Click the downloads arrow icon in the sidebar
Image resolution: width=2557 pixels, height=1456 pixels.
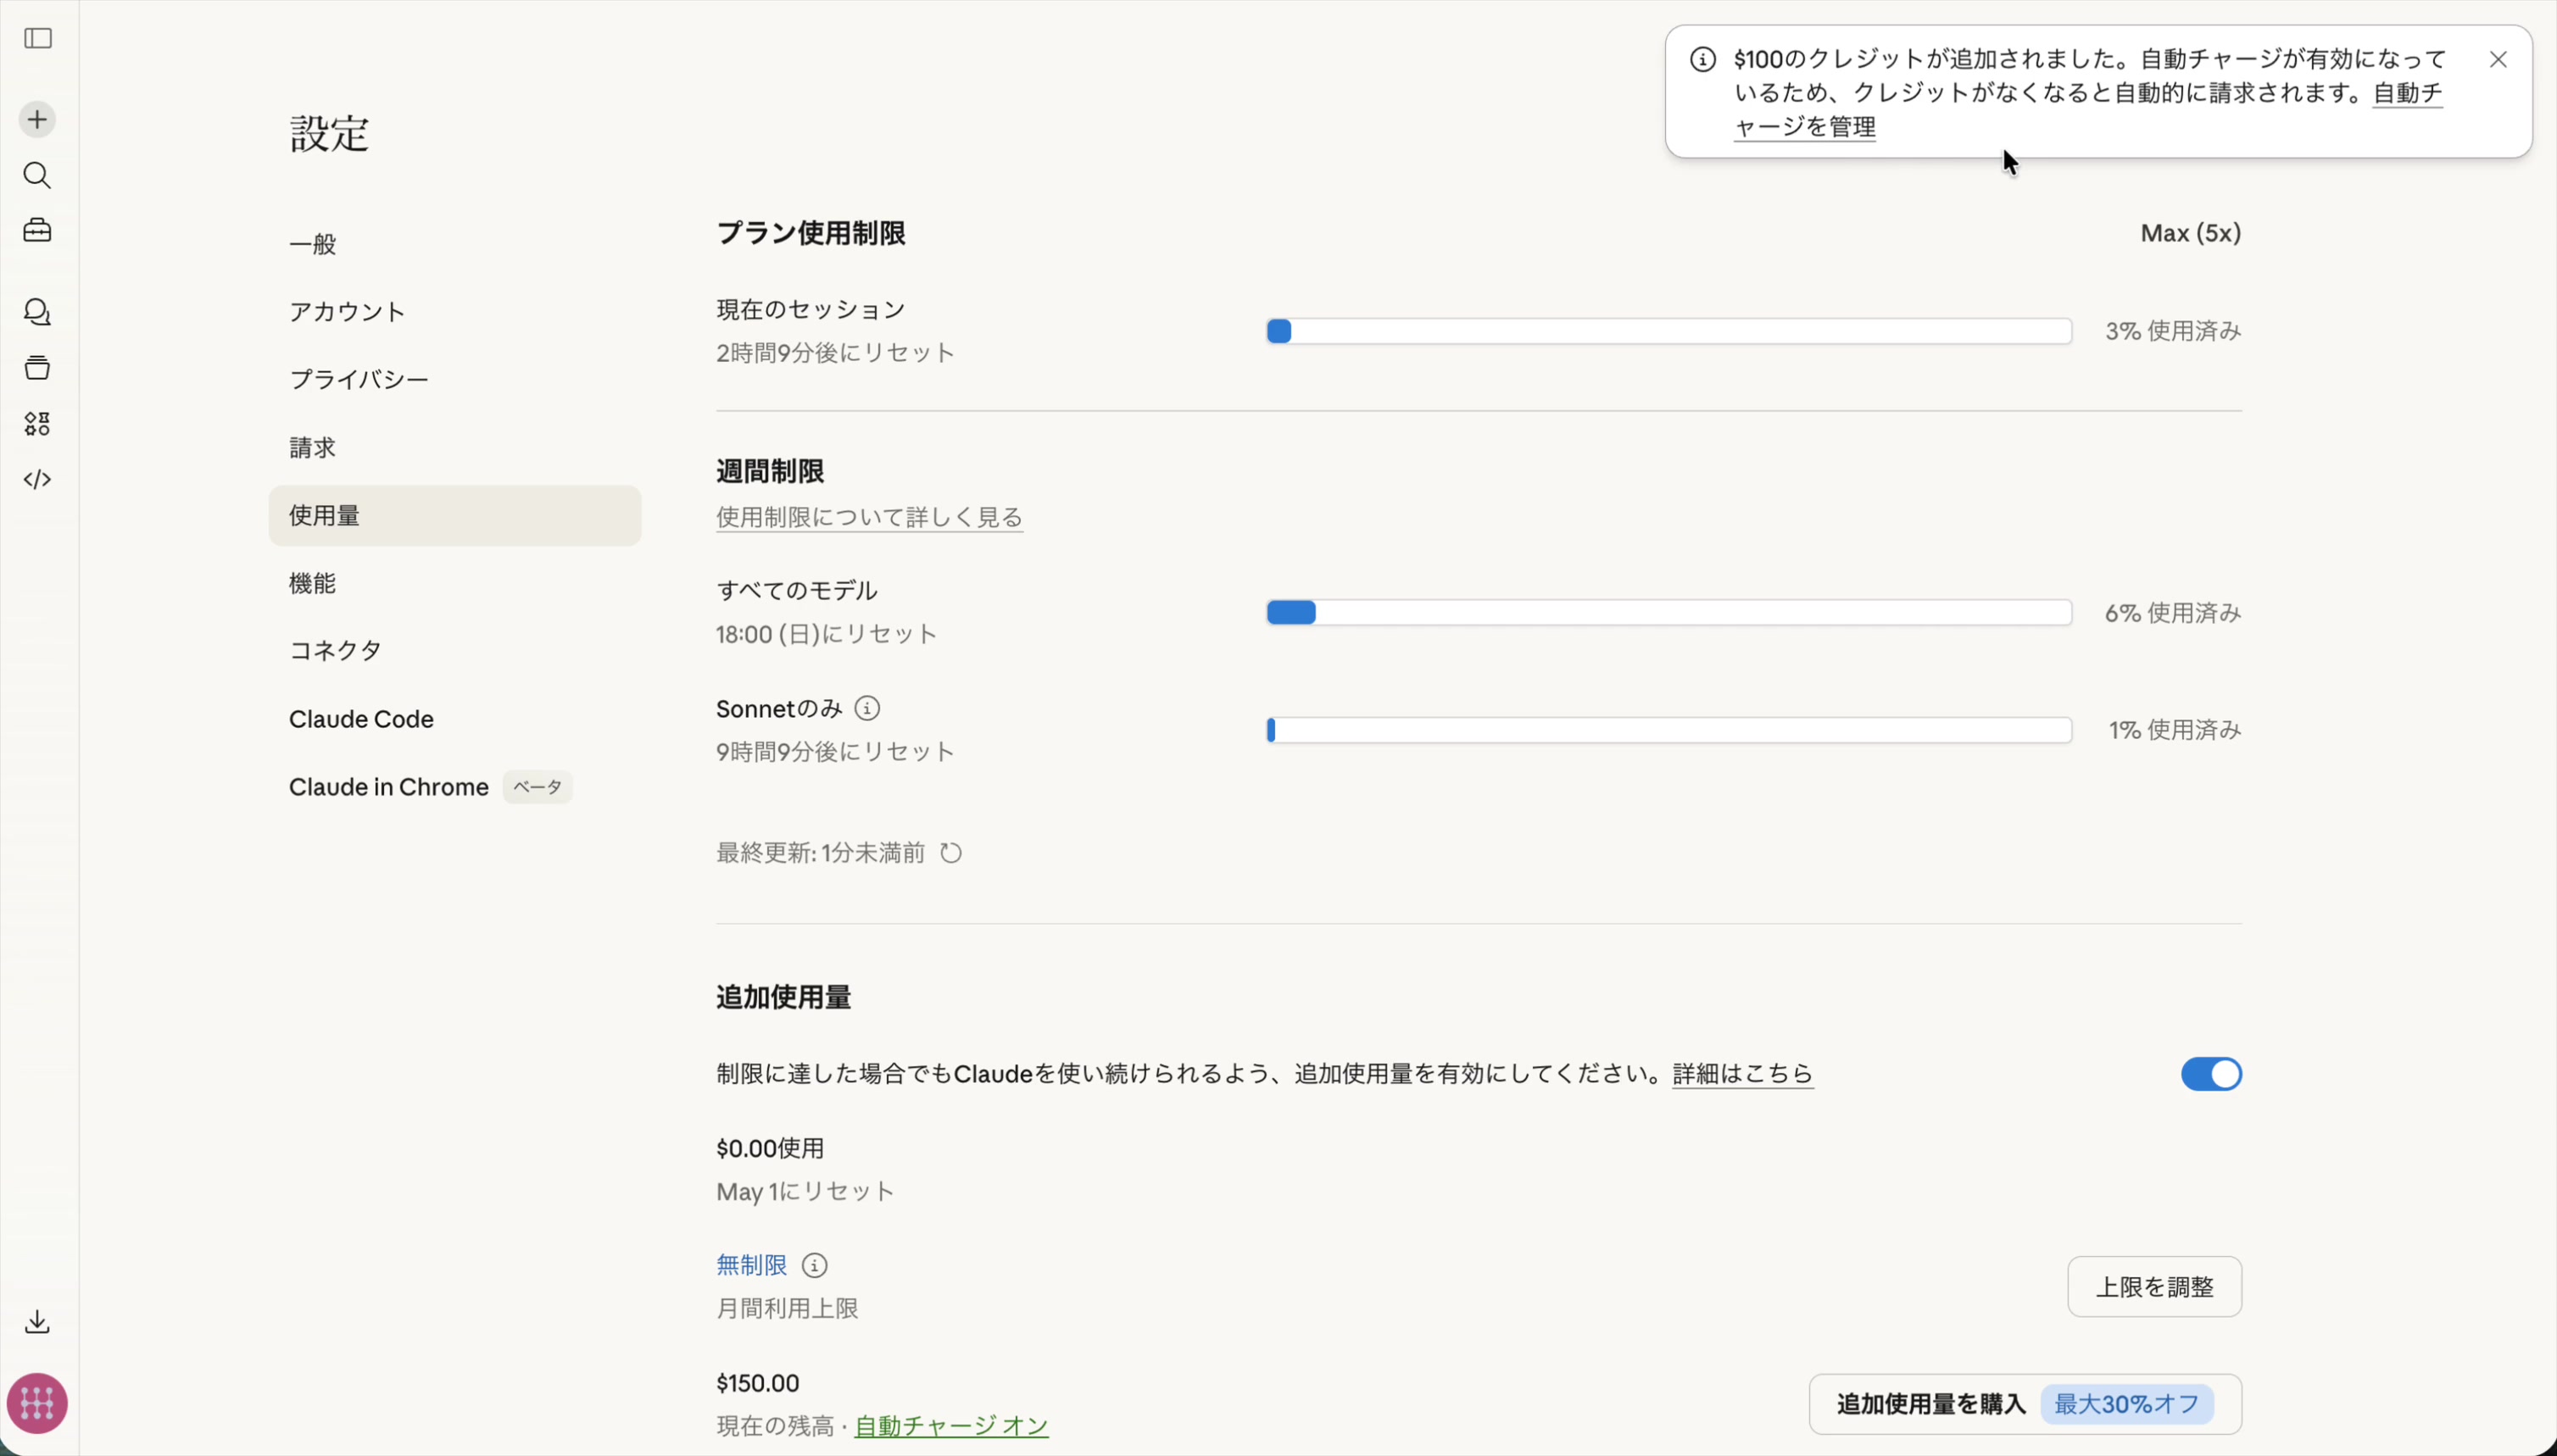[38, 1322]
